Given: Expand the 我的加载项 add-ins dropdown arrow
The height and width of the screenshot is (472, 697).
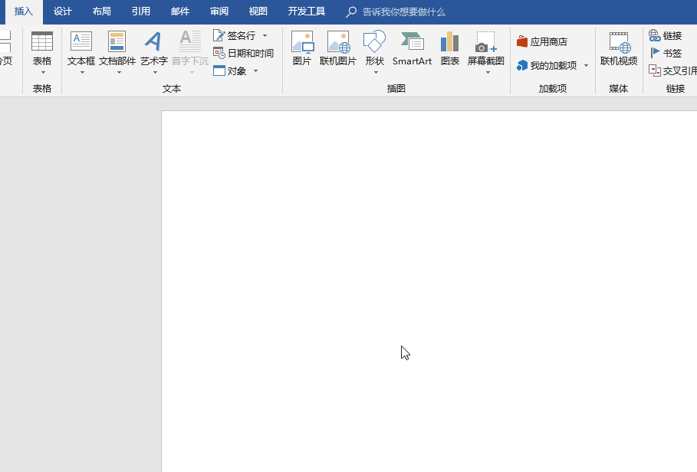Looking at the screenshot, I should (x=587, y=66).
